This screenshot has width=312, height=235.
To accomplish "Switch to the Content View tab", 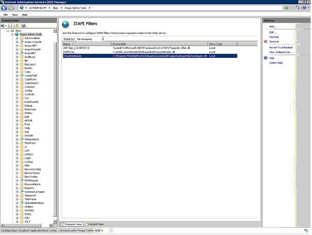I will 94,224.
